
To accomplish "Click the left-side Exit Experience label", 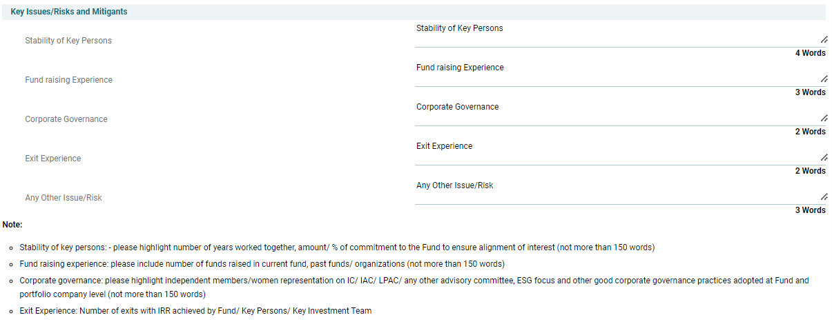I will point(53,159).
